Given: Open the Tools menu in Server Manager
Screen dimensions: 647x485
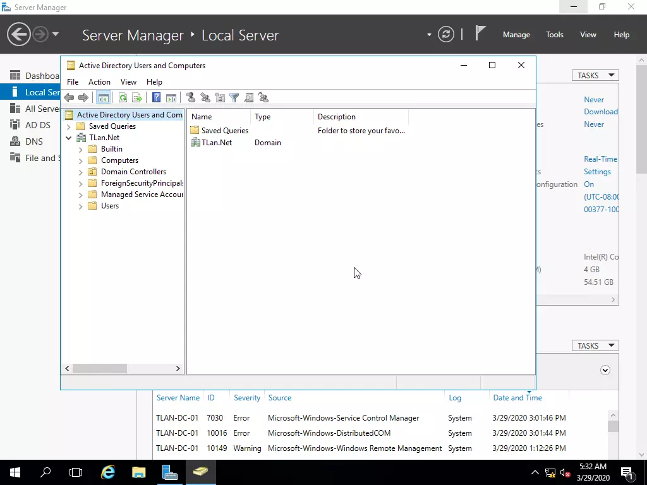Looking at the screenshot, I should click(x=555, y=35).
